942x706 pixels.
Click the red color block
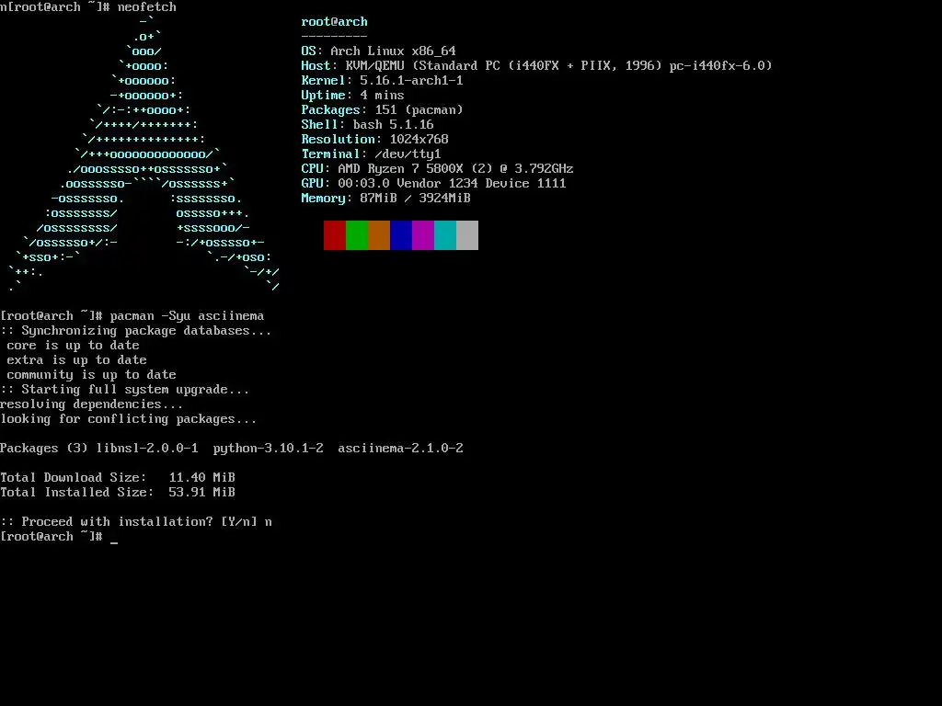[x=335, y=234]
